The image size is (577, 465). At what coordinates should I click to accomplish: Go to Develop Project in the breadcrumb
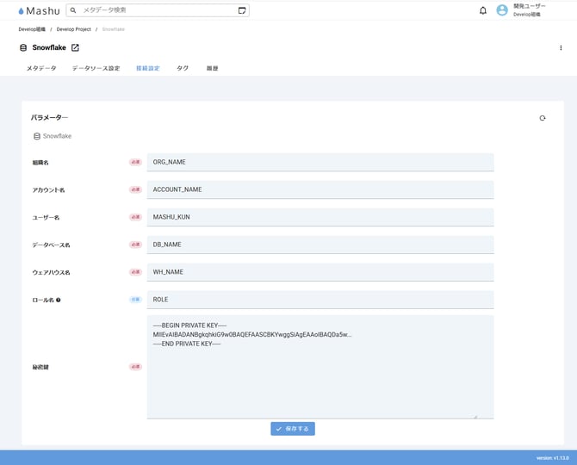[x=74, y=29]
